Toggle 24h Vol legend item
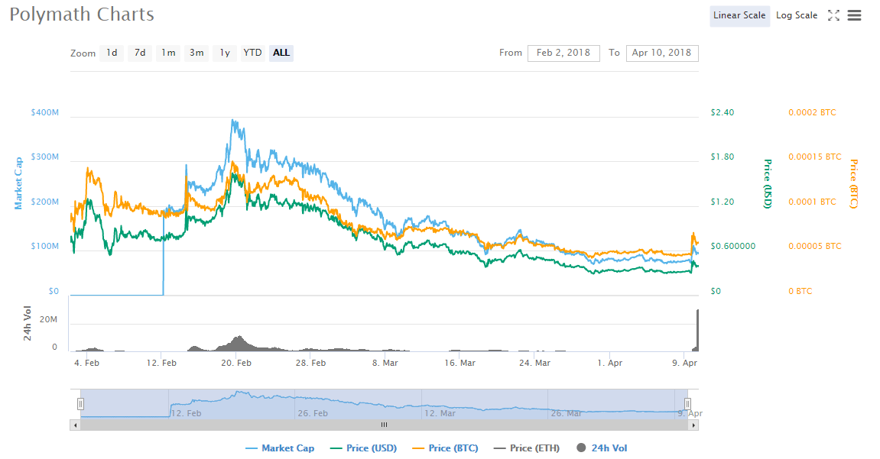 click(602, 448)
